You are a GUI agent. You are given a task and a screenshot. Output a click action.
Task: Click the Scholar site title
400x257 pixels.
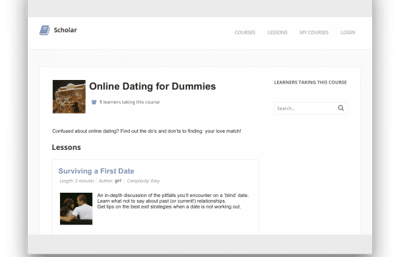[x=65, y=30]
